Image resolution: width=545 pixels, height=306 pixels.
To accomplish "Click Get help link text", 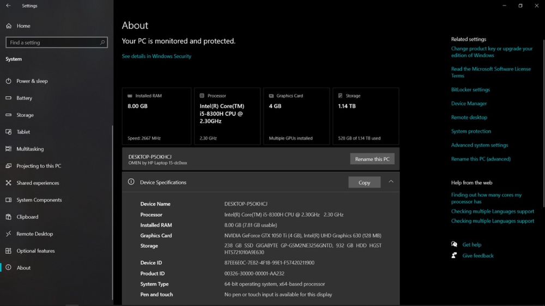I will pyautogui.click(x=471, y=245).
